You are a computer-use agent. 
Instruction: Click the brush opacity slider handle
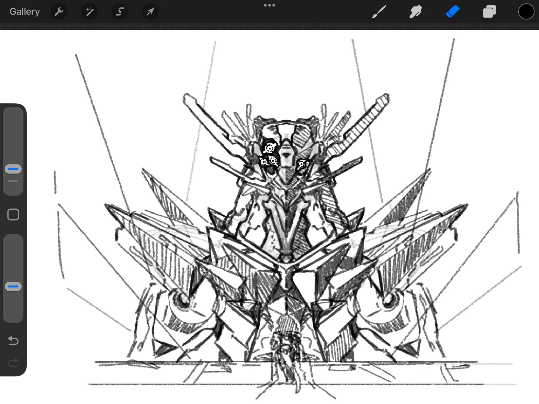(13, 286)
